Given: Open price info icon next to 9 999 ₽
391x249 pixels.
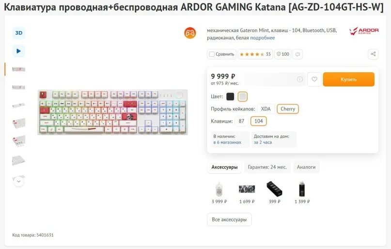Looking at the screenshot, I should click(x=300, y=79).
